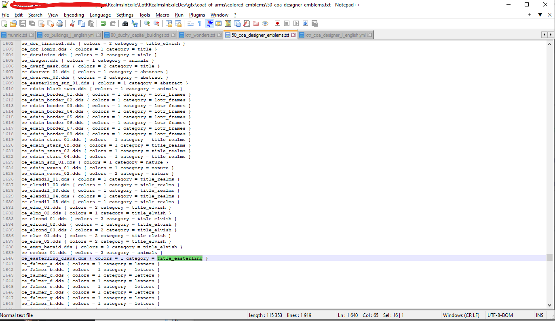Toggle show all characters pilcrow
The image size is (555, 321).
point(200,23)
